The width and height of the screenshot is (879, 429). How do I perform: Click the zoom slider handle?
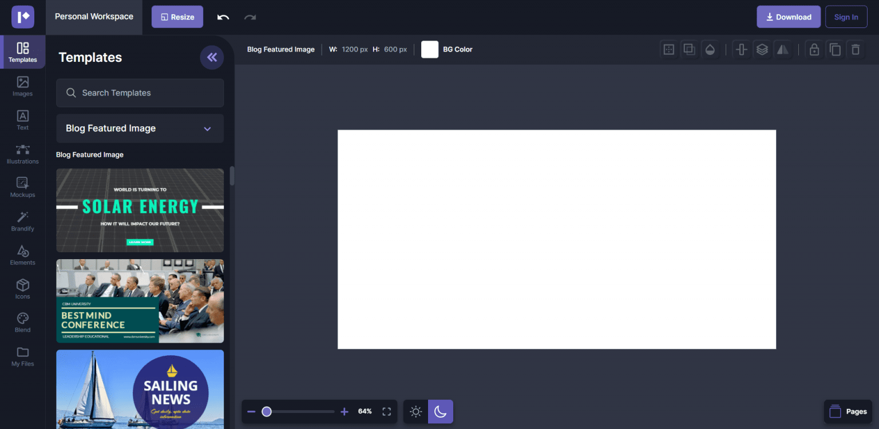tap(266, 411)
